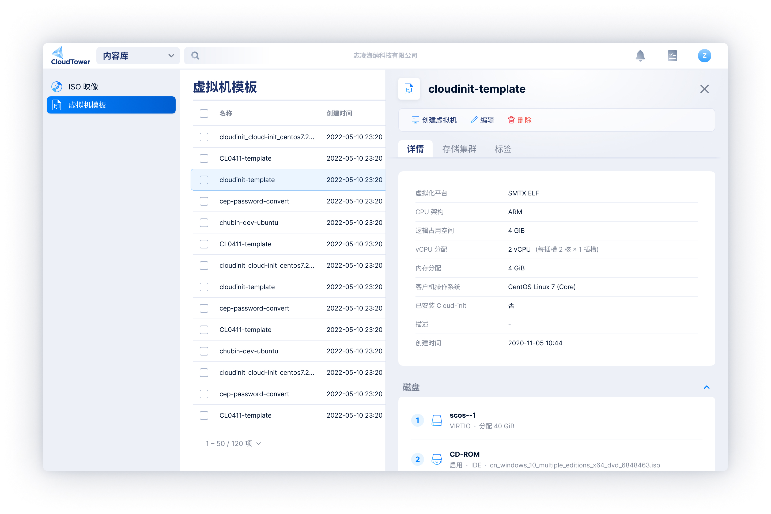Screen dimensions: 771x514
Task: Close the cloudinit-template detail panel
Action: (704, 89)
